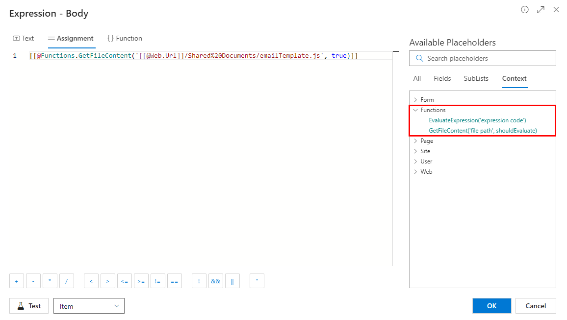
Task: Open the Fields placeholders tab
Action: [x=442, y=78]
